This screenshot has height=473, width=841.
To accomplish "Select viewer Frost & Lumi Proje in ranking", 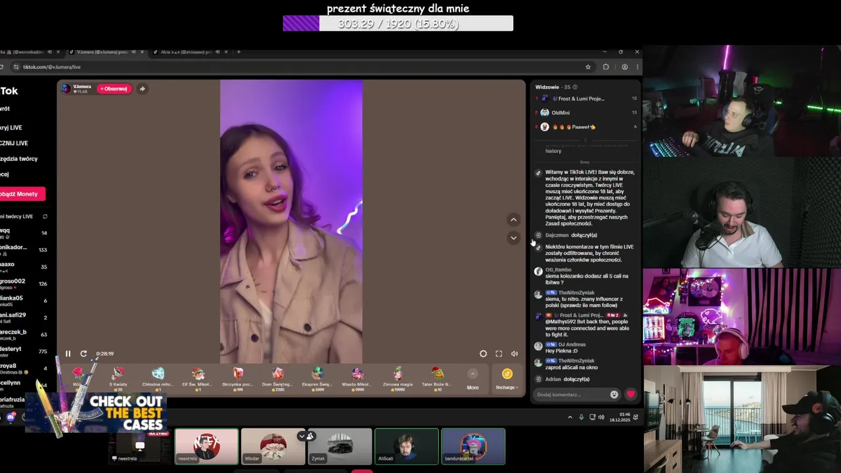I will click(x=586, y=99).
